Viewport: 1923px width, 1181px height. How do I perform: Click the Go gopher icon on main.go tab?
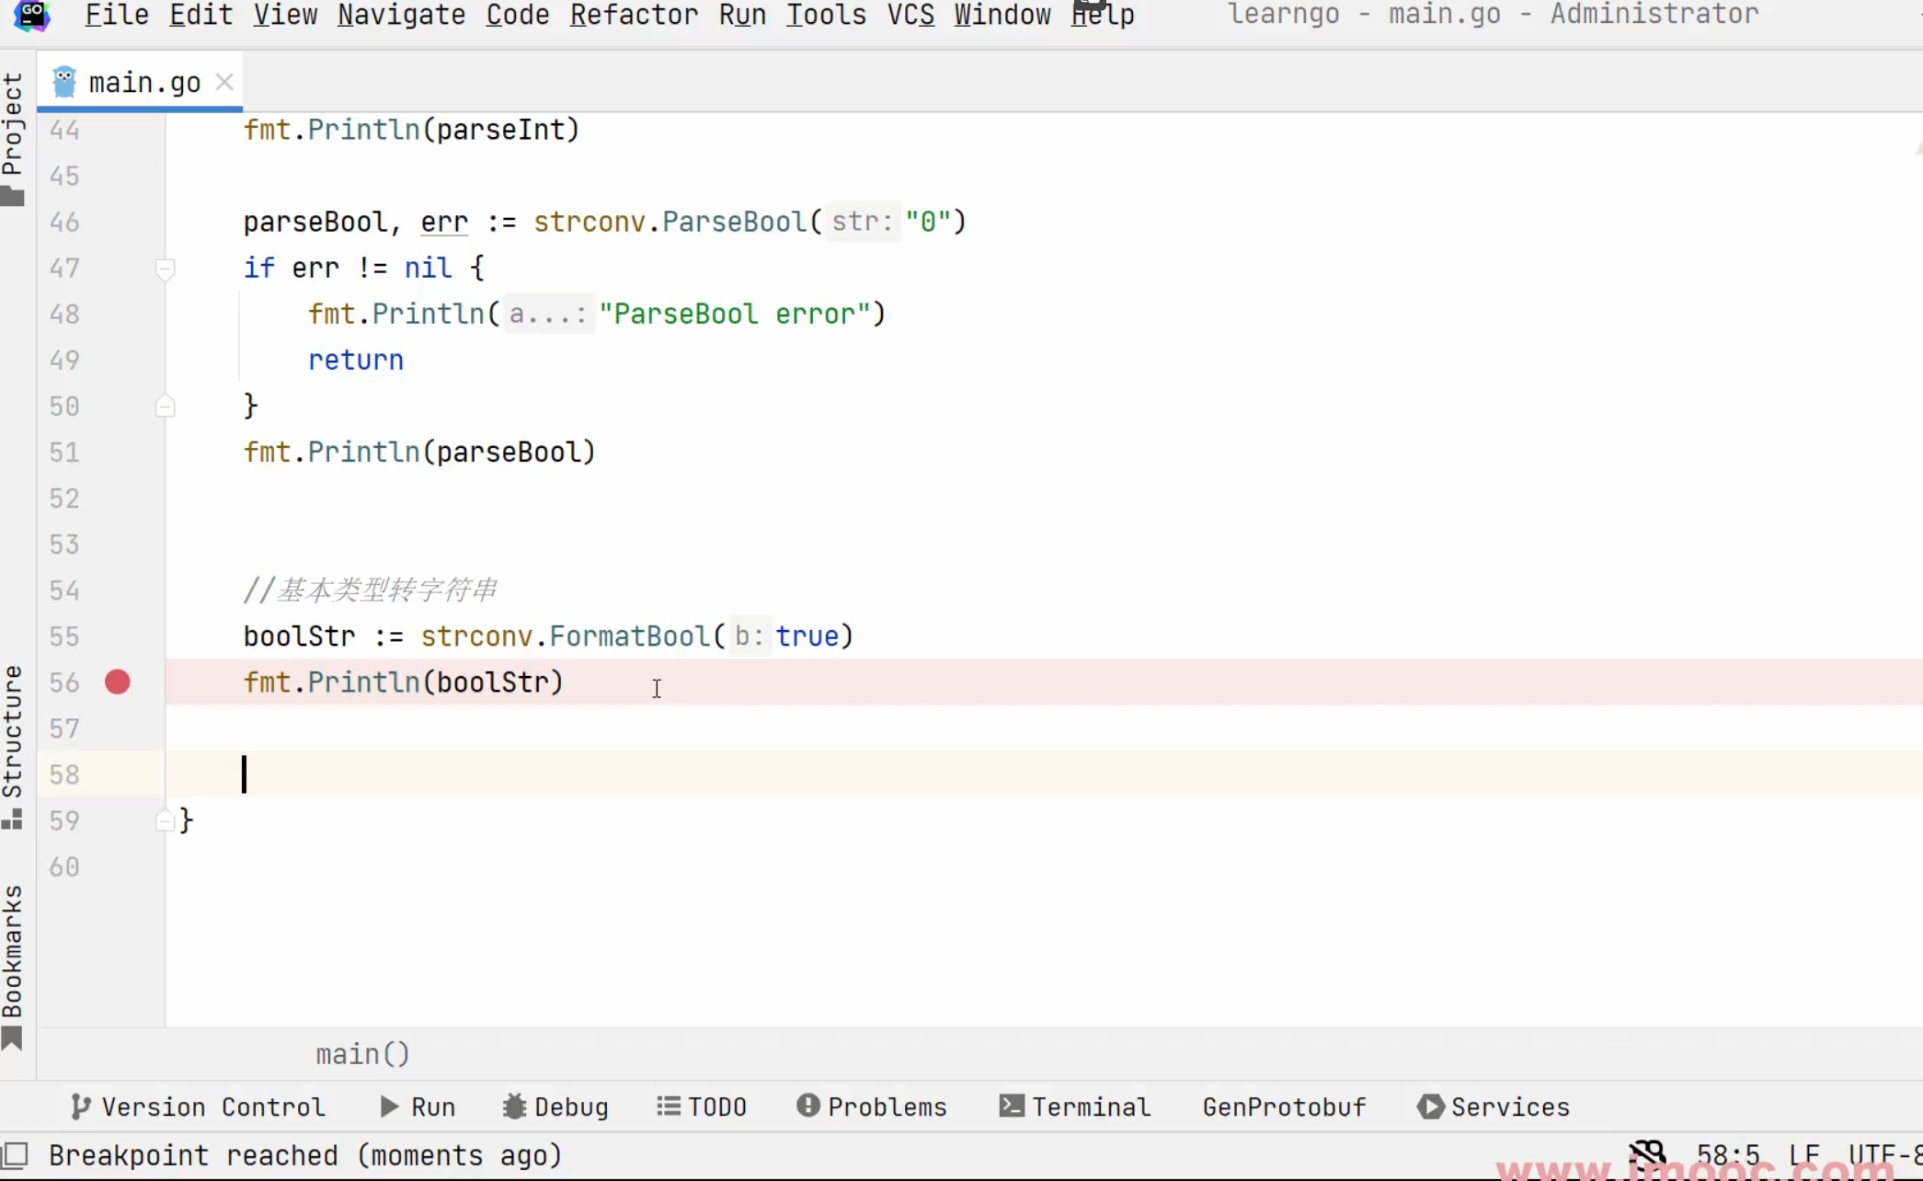[x=64, y=83]
